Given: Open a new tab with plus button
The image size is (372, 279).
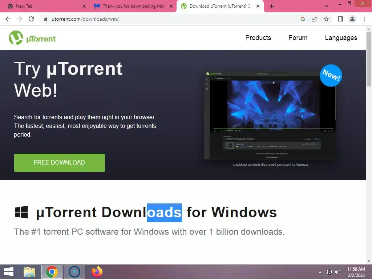Looking at the screenshot, I should (x=272, y=6).
